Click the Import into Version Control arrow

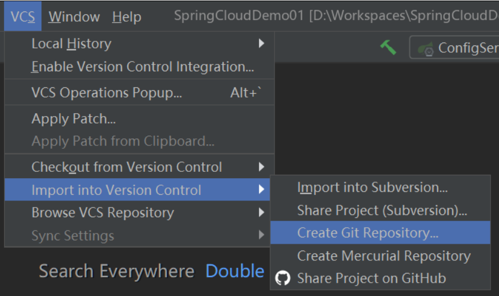261,190
